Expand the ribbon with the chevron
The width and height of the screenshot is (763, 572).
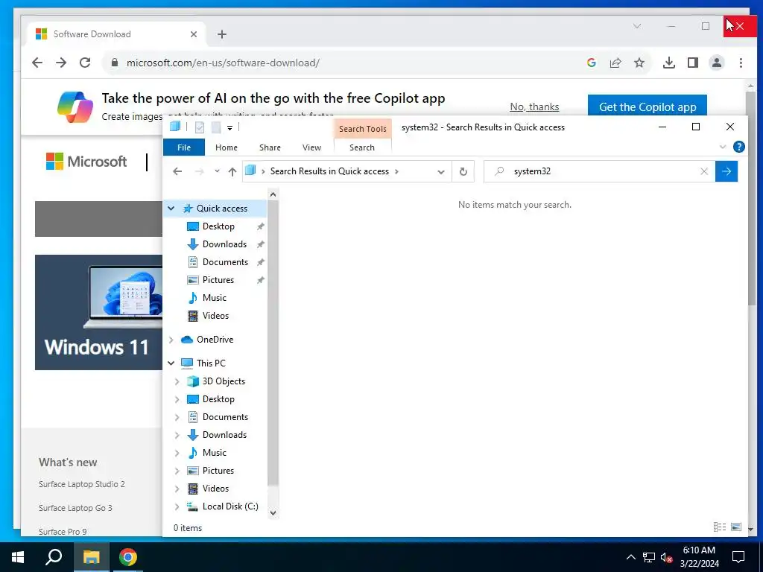click(723, 147)
